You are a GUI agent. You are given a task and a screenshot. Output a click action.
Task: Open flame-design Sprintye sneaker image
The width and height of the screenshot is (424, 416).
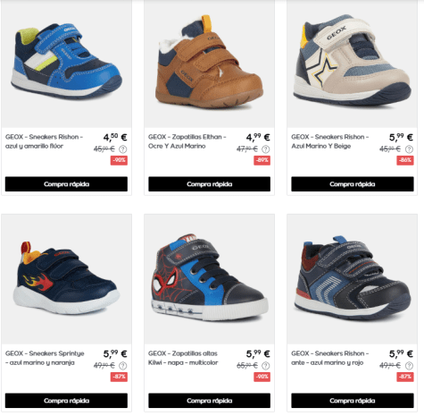pyautogui.click(x=66, y=279)
